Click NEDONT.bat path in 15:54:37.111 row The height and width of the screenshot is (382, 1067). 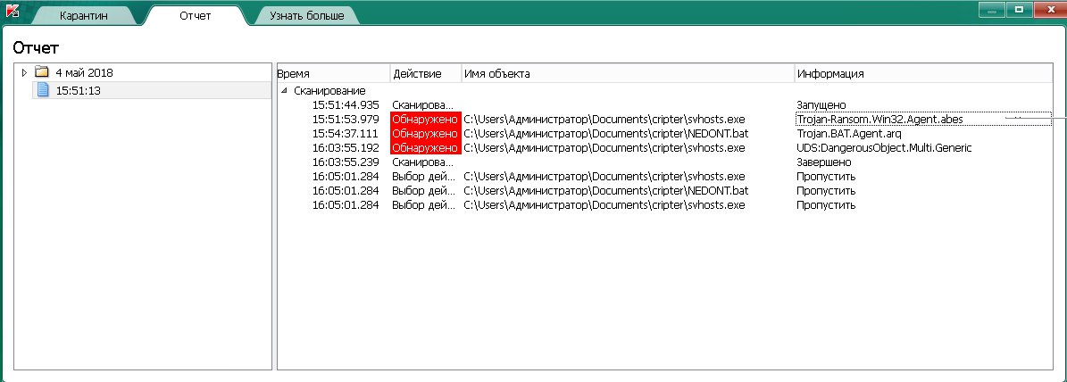tap(606, 133)
